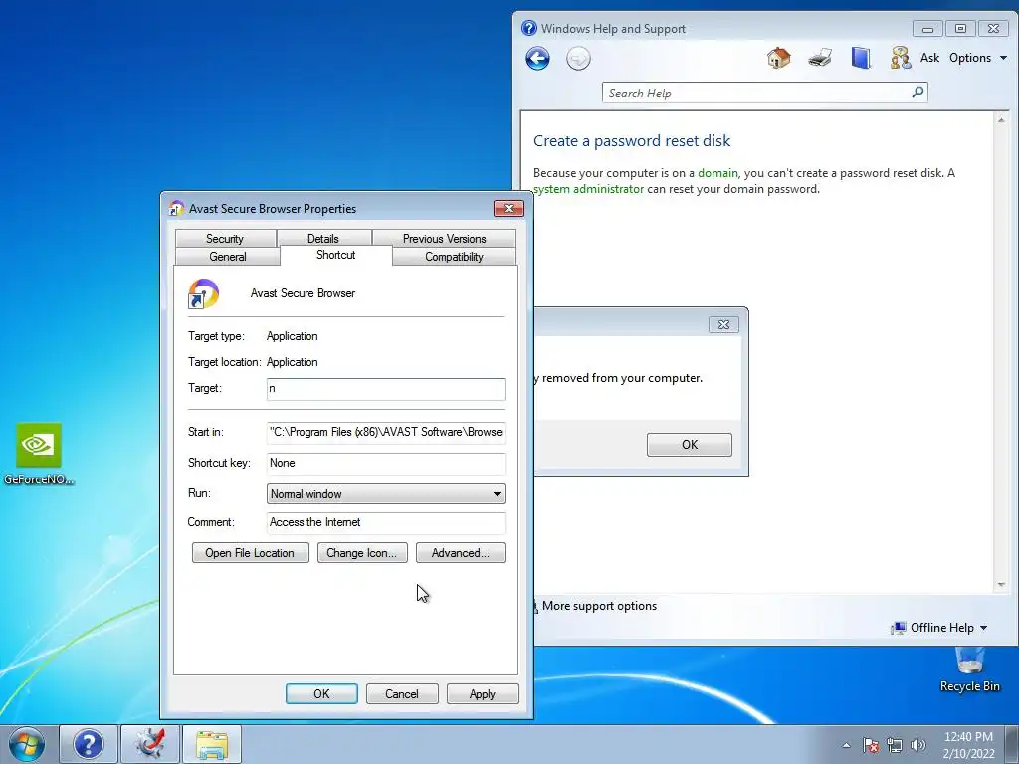Browse Help using the blue book icon

pos(861,58)
